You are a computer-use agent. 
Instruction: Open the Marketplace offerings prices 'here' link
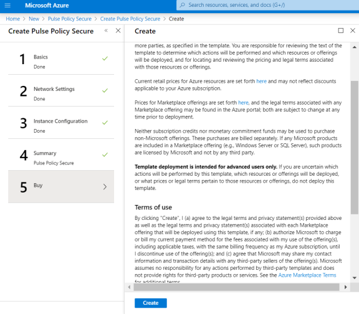pos(243,103)
